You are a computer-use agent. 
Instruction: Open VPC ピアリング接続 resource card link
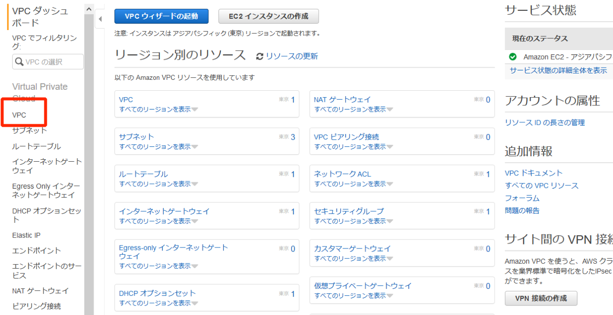[347, 137]
